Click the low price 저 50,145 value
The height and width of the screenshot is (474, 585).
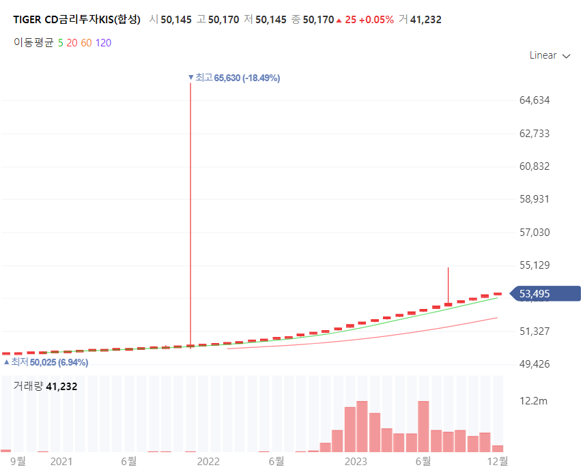266,19
